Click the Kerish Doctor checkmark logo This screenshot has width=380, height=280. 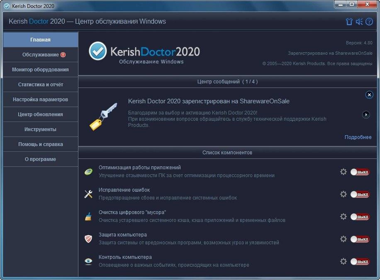pos(97,51)
